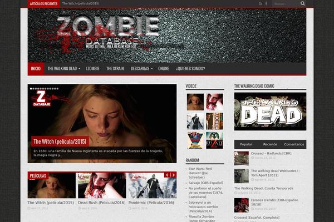Open the Facebook icon in top bar
This screenshot has height=222, width=334.
coord(266,4)
